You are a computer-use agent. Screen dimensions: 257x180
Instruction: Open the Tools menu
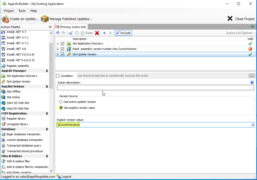pyautogui.click(x=22, y=11)
